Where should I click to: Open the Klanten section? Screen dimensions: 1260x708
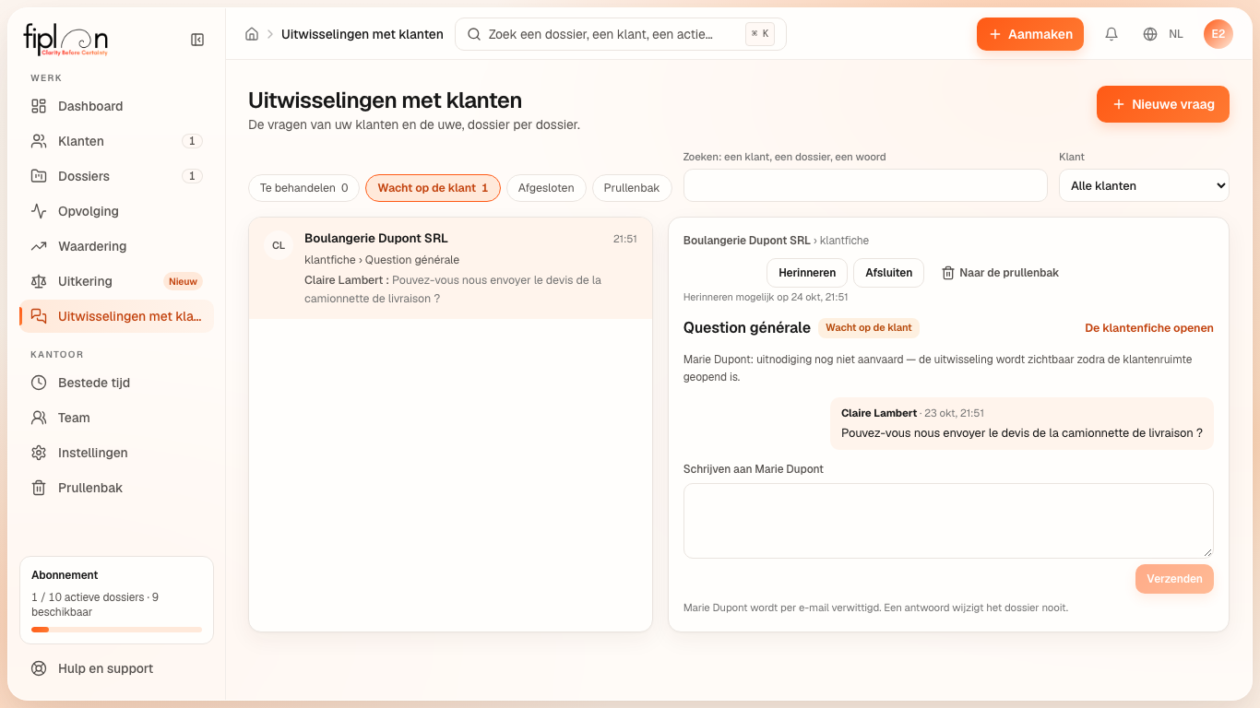[x=116, y=141]
